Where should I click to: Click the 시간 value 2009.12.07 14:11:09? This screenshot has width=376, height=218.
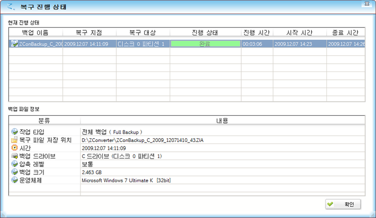[x=104, y=148]
